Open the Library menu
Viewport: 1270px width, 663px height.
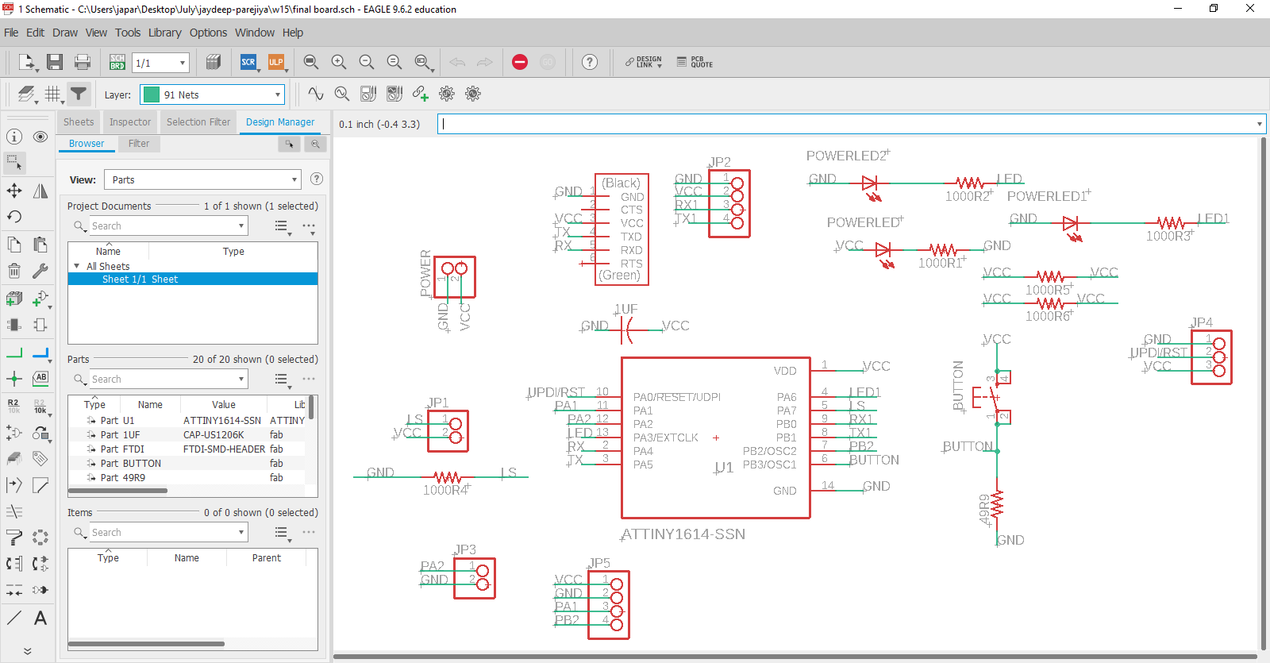[164, 33]
